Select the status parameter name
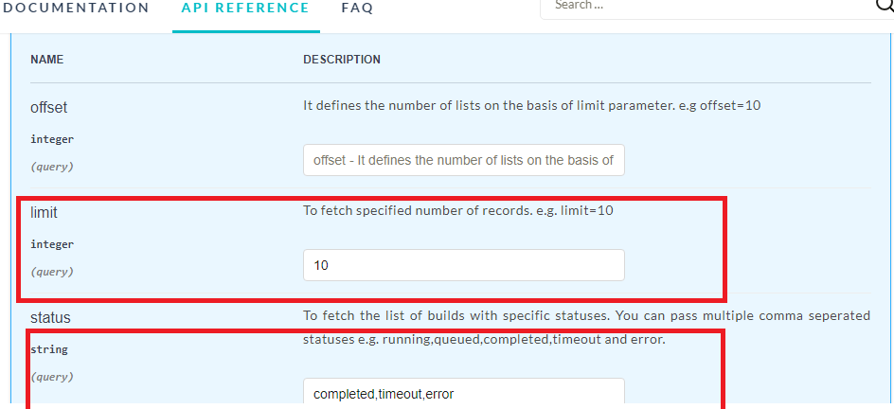The image size is (894, 409). (50, 317)
